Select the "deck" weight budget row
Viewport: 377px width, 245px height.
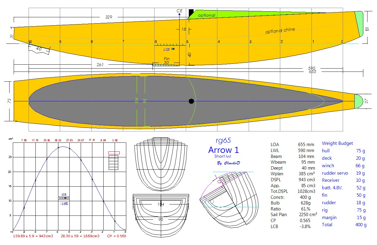tap(343, 158)
